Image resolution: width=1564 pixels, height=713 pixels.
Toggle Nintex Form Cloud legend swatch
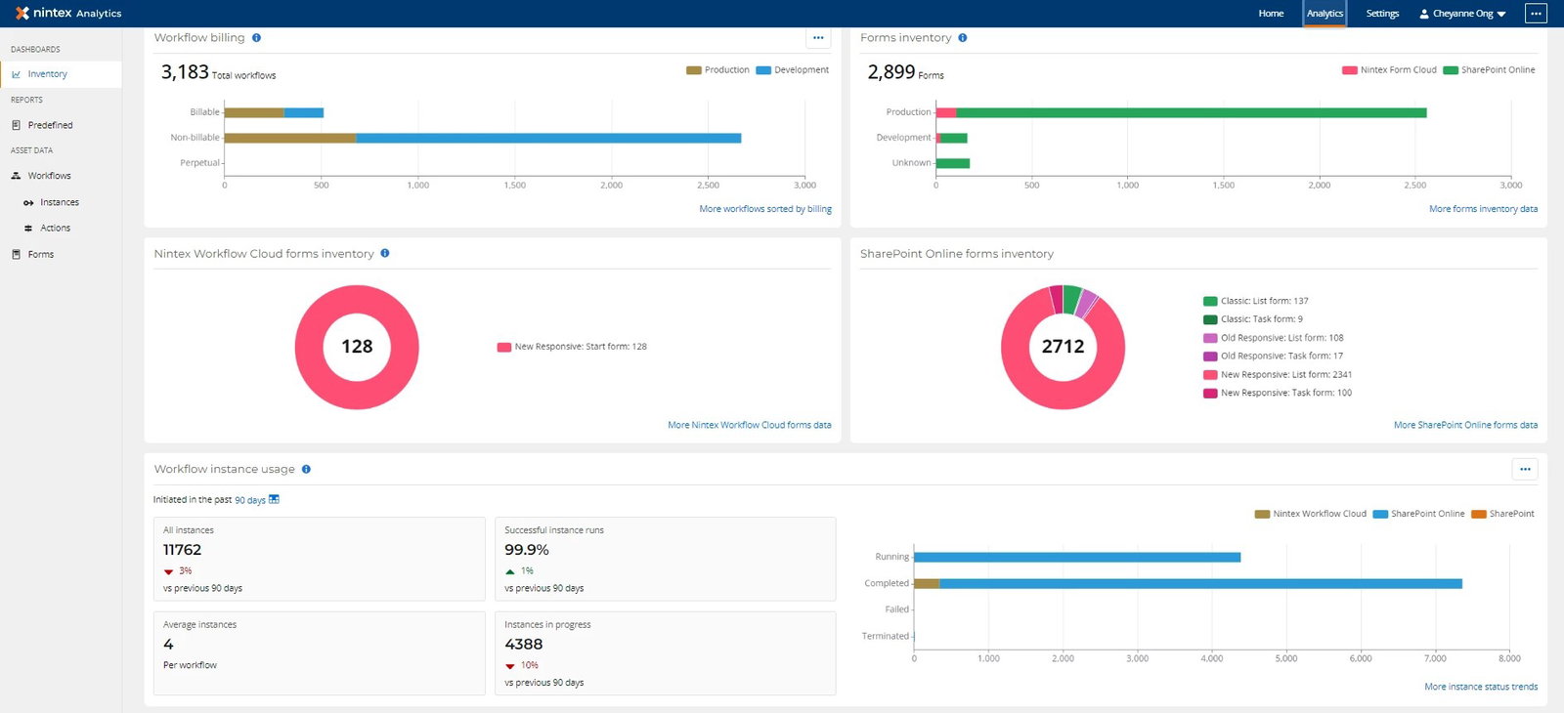point(1349,70)
